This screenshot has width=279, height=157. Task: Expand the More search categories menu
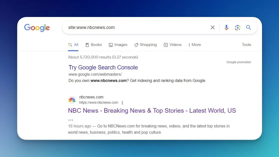point(194,45)
